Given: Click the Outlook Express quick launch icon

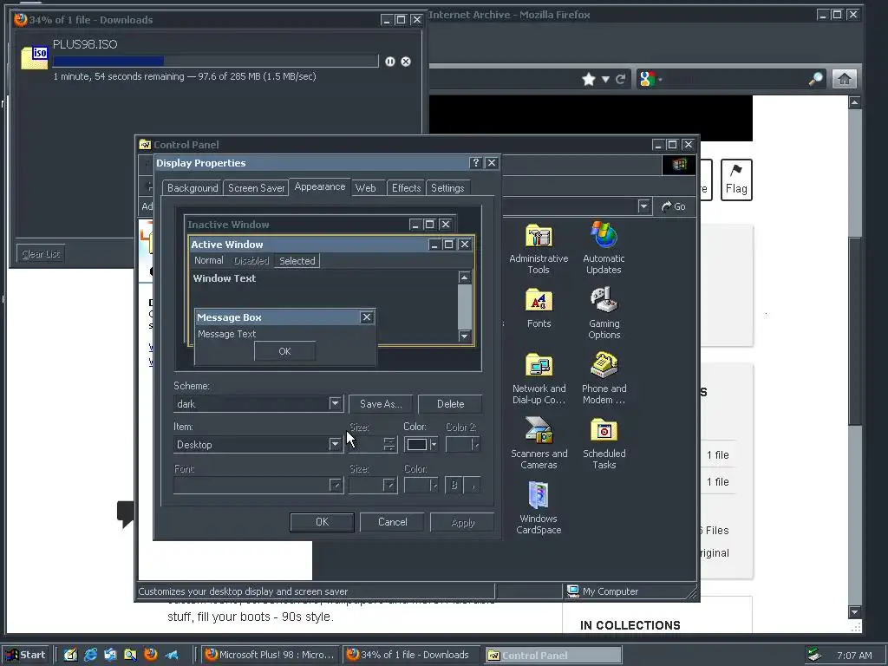Looking at the screenshot, I should coord(110,655).
